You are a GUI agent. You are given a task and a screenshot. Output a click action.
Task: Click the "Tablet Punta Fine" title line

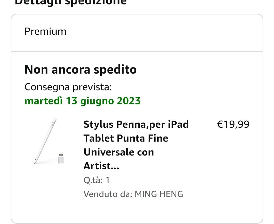126,138
